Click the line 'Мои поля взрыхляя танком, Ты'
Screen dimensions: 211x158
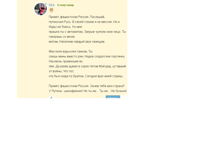(x=70, y=52)
